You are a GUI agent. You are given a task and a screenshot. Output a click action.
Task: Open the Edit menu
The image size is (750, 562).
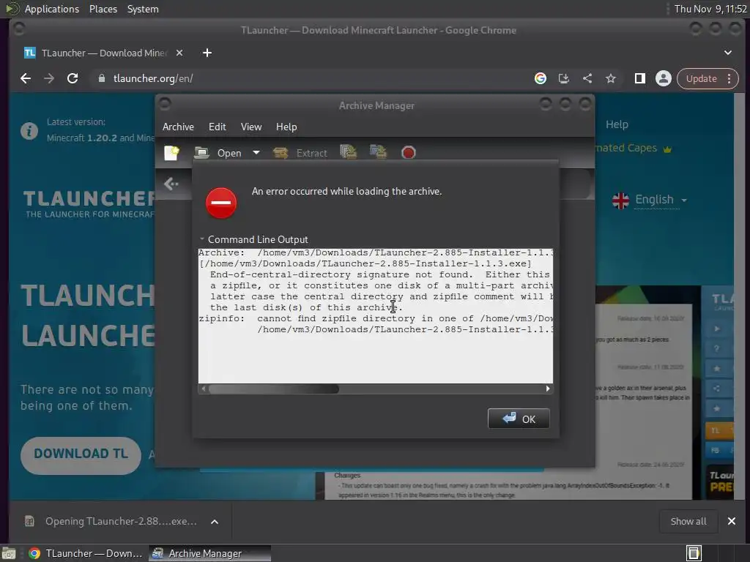coord(217,127)
